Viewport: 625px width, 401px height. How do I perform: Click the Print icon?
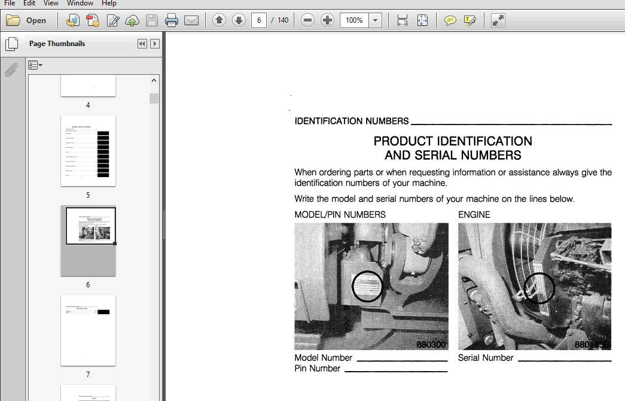[x=172, y=20]
